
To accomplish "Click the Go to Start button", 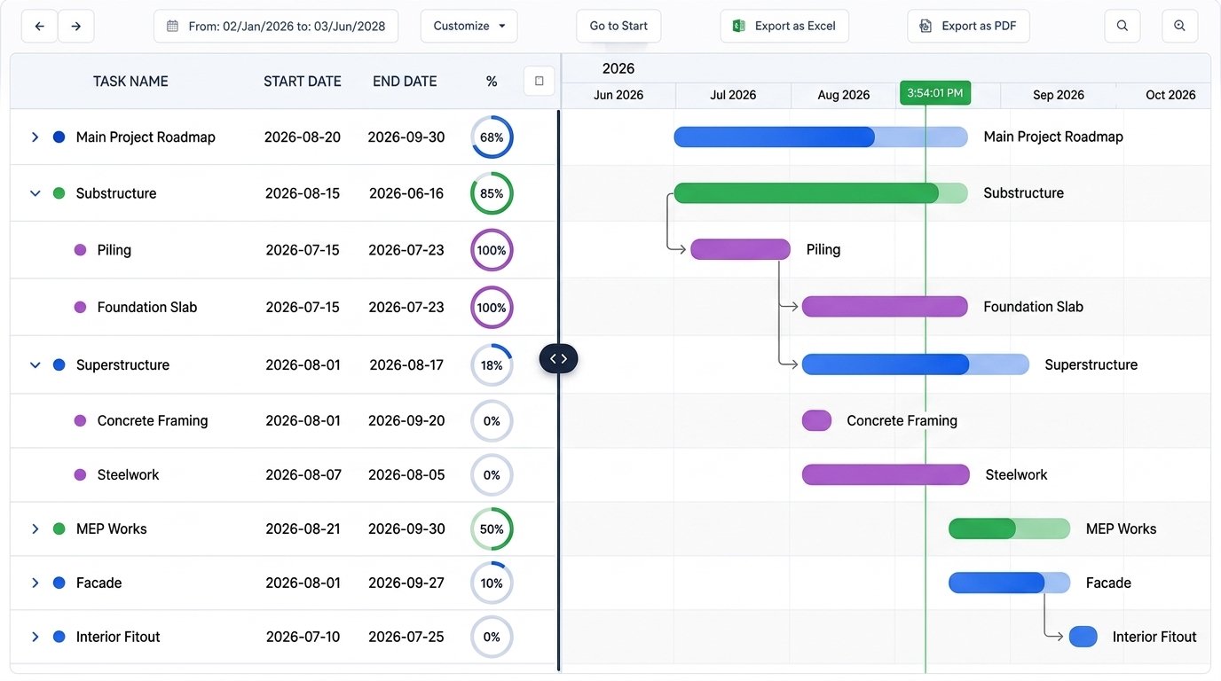I will click(x=618, y=27).
